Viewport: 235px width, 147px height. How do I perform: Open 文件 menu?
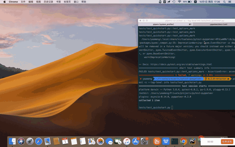[x=23, y=2]
